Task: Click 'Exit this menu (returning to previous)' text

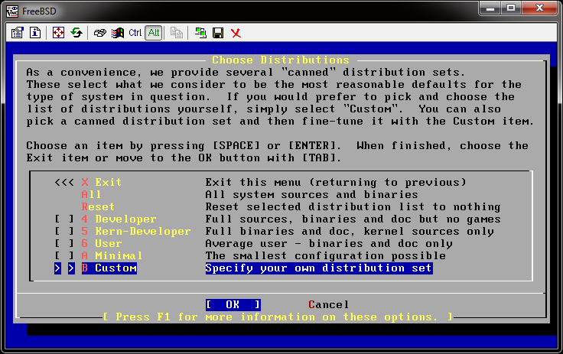Action: tap(336, 183)
